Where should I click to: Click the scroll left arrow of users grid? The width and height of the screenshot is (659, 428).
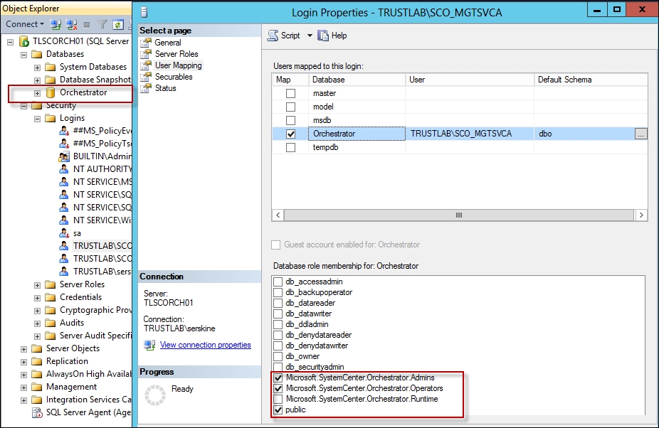(x=278, y=215)
